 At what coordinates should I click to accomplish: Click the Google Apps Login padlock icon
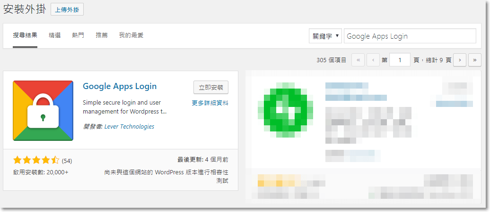(43, 111)
